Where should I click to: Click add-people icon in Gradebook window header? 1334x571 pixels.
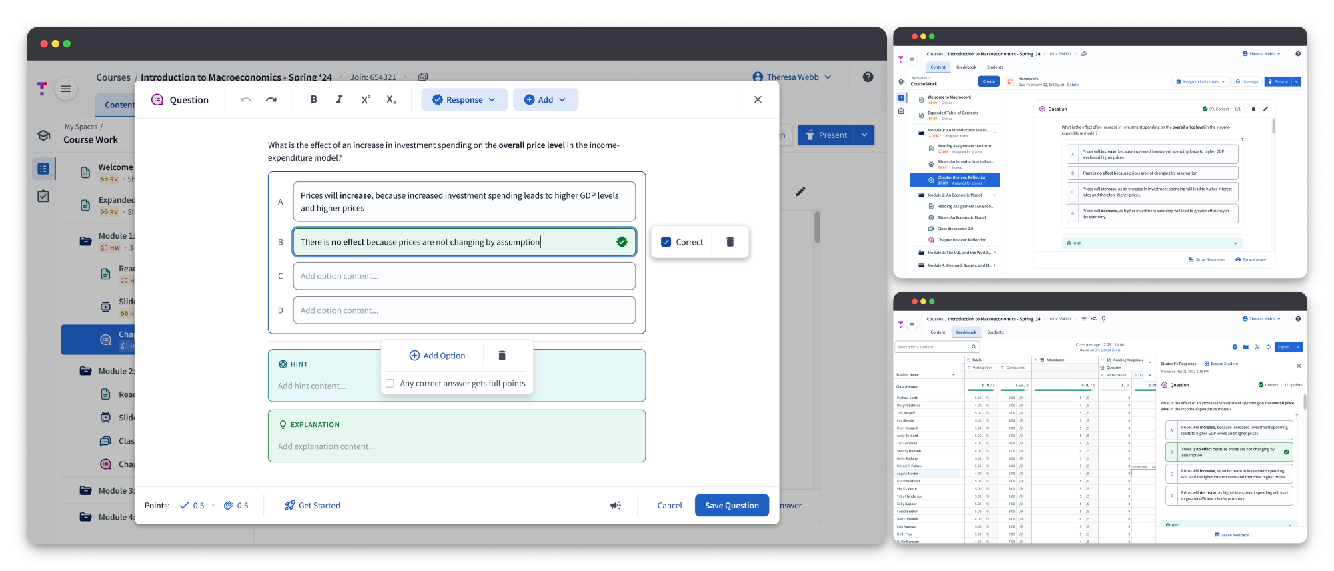click(1093, 319)
